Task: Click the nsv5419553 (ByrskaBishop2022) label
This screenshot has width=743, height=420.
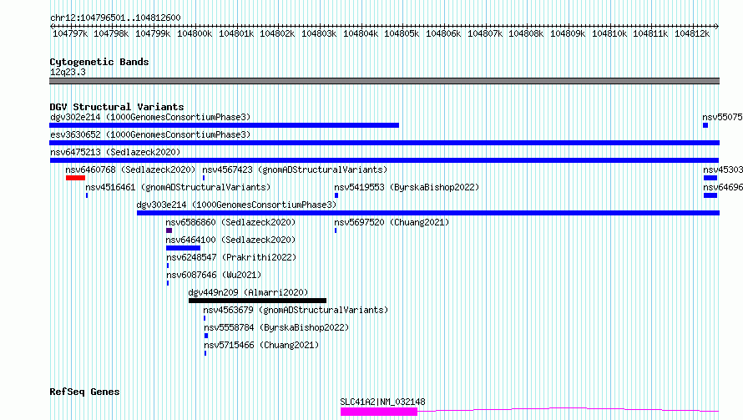Action: tap(407, 187)
